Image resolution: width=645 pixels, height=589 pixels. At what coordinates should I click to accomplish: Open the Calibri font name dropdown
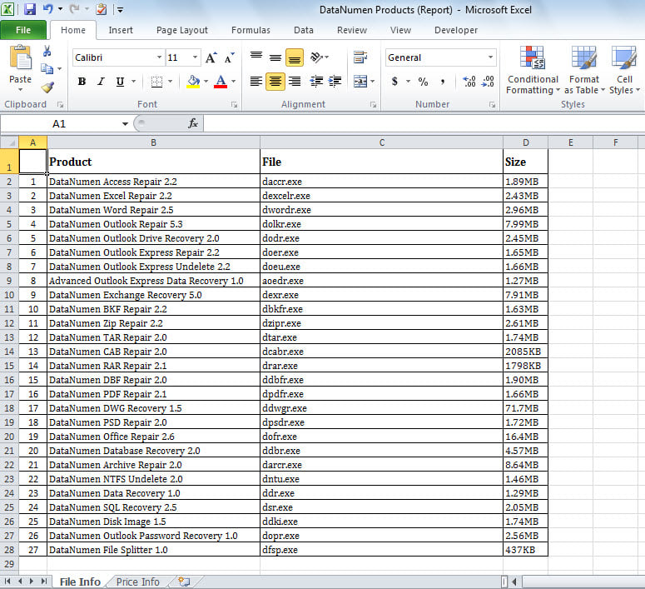159,57
